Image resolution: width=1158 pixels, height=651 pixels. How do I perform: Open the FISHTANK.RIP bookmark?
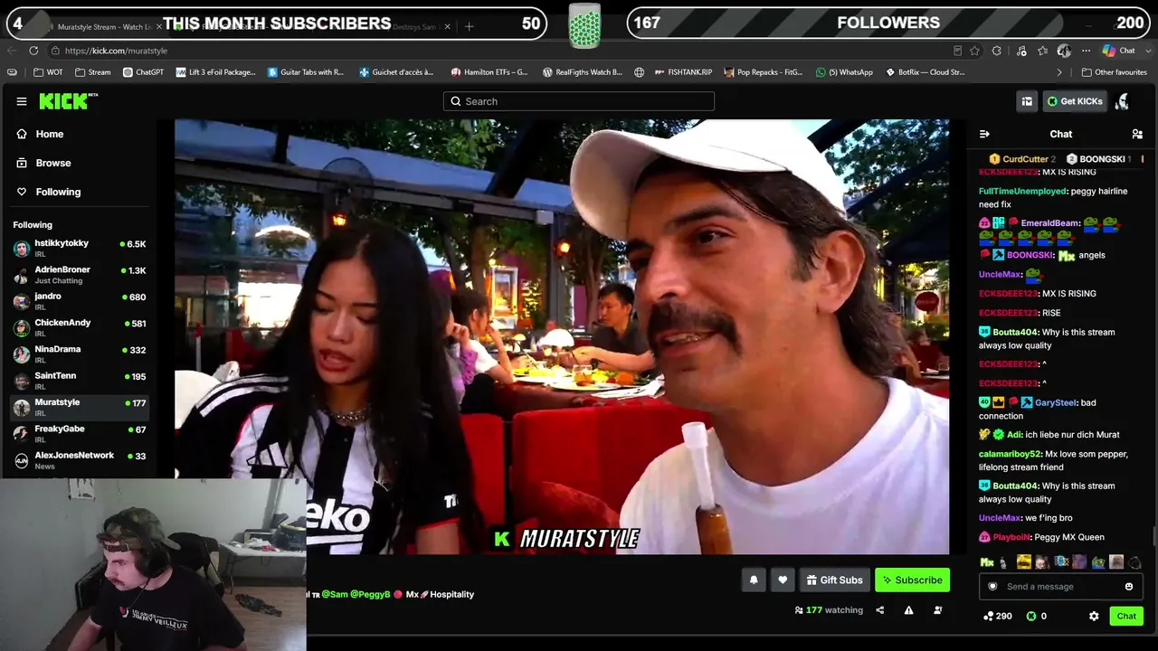(682, 72)
